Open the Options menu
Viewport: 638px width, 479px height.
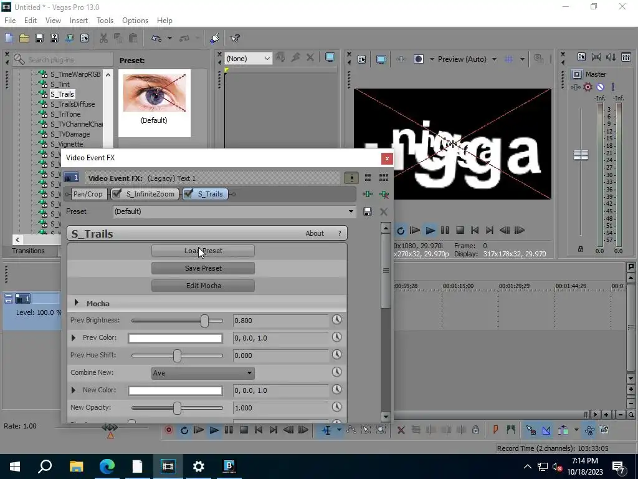[x=135, y=21]
